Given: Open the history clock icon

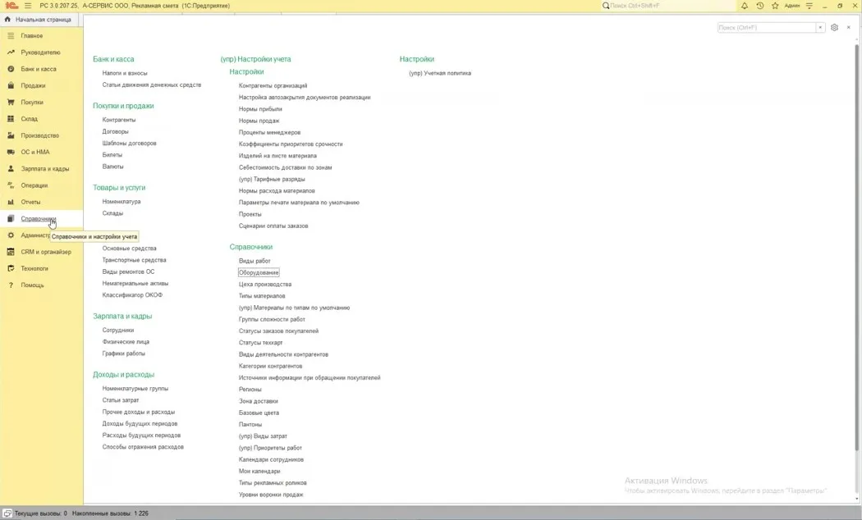Looking at the screenshot, I should [759, 6].
